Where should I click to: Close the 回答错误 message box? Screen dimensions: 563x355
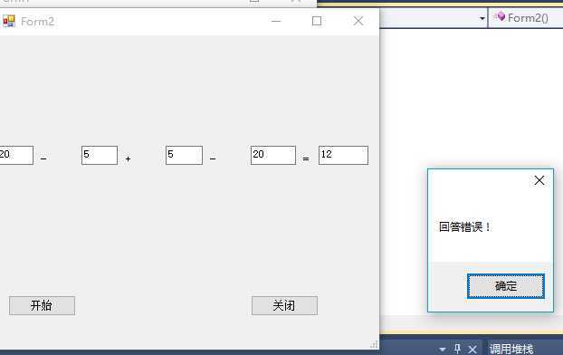(539, 180)
